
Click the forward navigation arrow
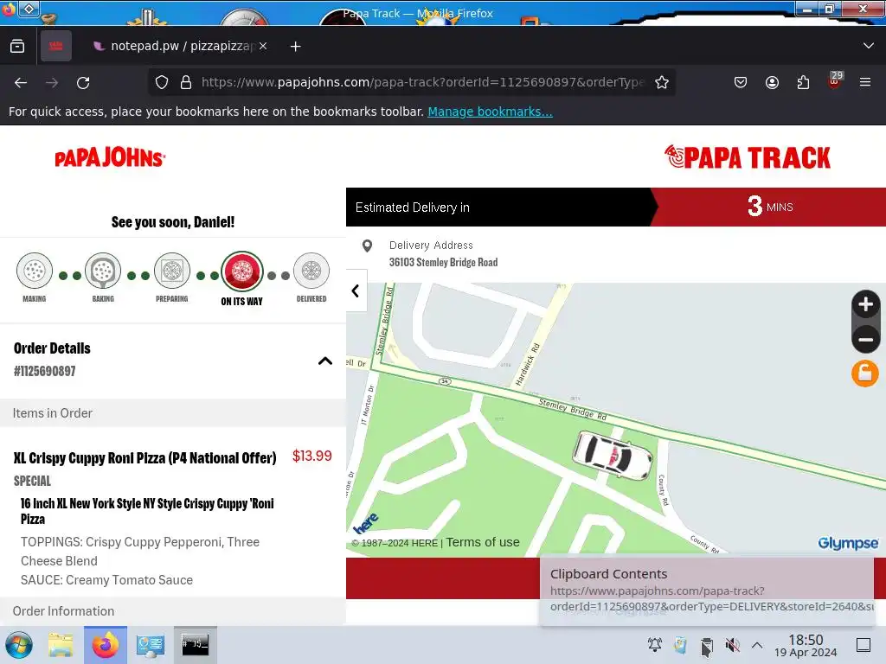click(52, 83)
